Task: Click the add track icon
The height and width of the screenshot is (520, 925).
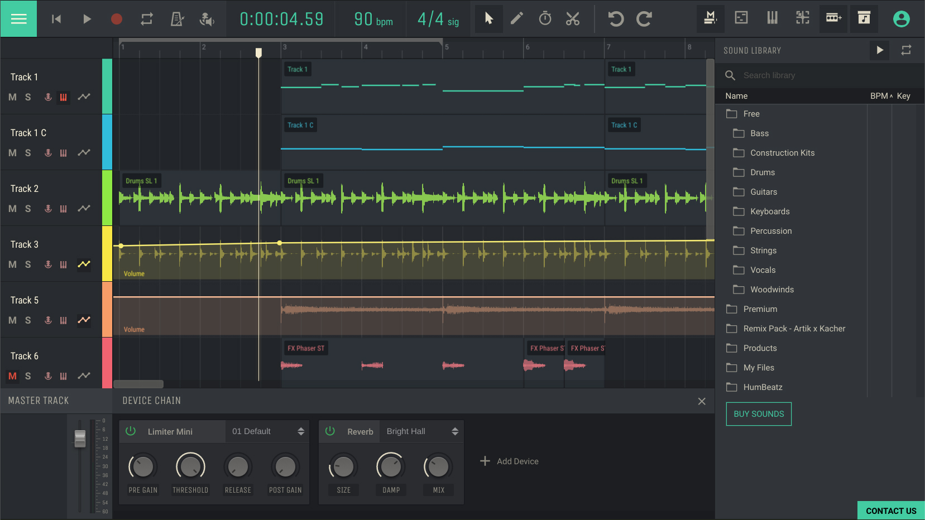Action: coord(833,18)
